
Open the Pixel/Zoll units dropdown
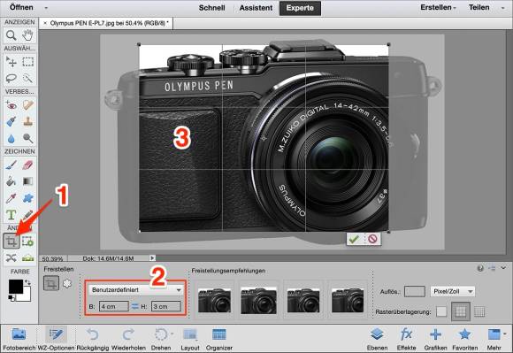[453, 291]
